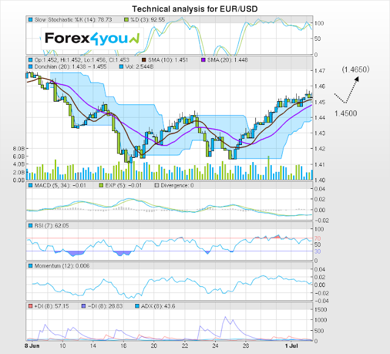Click the 'Divergence: 0' label
This screenshot has height=354, width=390.
click(177, 186)
